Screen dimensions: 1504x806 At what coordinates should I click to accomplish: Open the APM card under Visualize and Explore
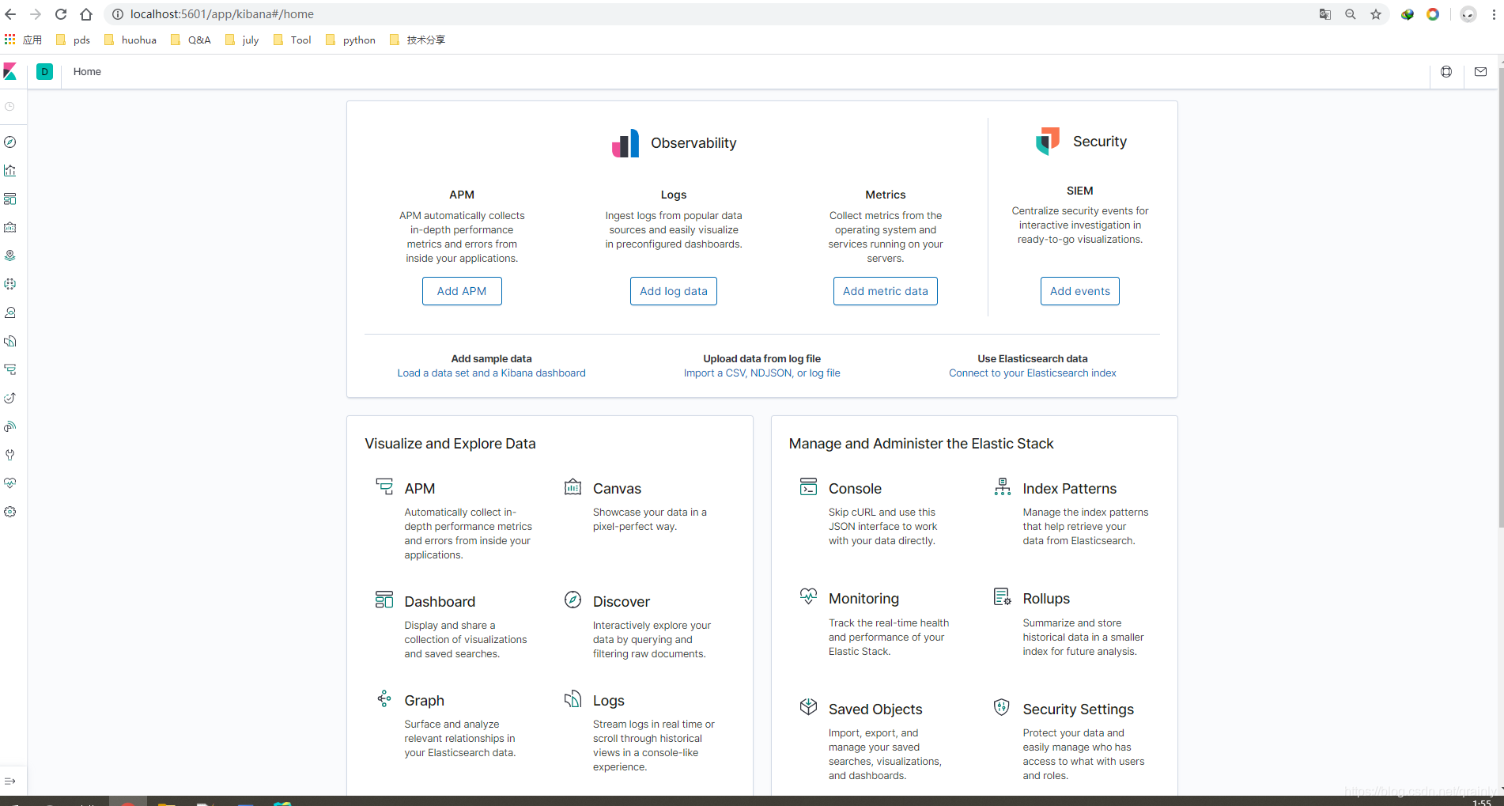click(x=455, y=519)
